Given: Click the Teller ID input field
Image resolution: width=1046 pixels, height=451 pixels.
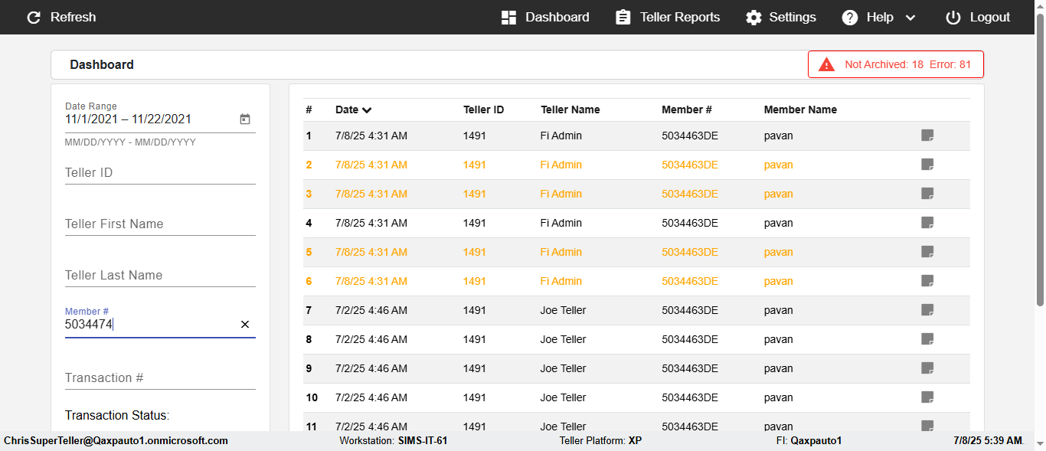Looking at the screenshot, I should [x=159, y=173].
